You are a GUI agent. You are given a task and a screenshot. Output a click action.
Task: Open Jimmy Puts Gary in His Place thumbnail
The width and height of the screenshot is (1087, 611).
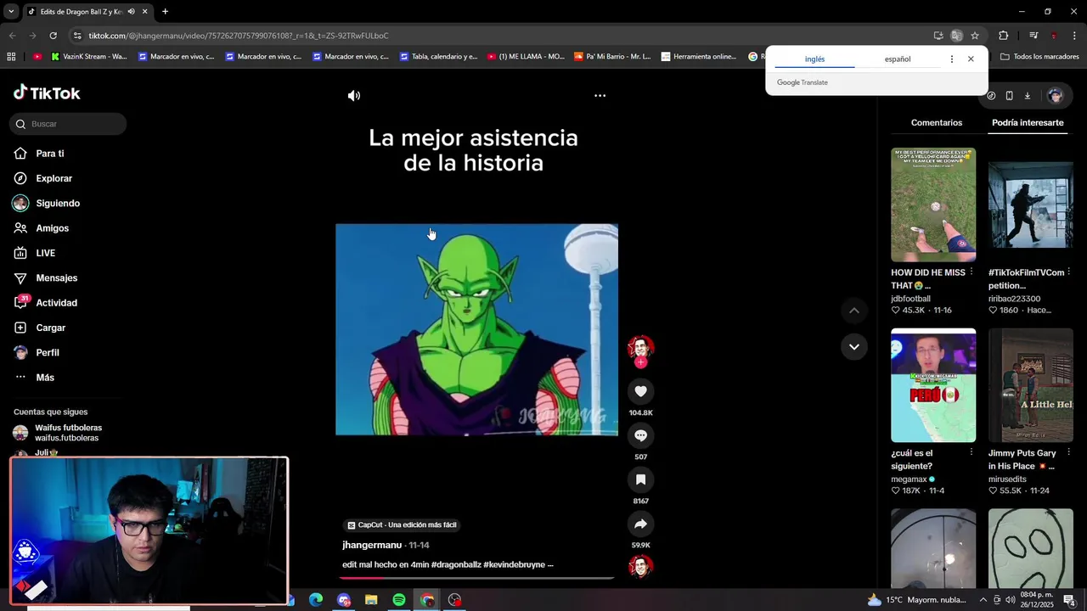[1031, 385]
